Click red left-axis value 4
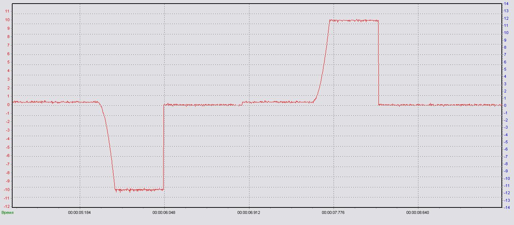Viewport: 514px width, 225px height. [8, 71]
